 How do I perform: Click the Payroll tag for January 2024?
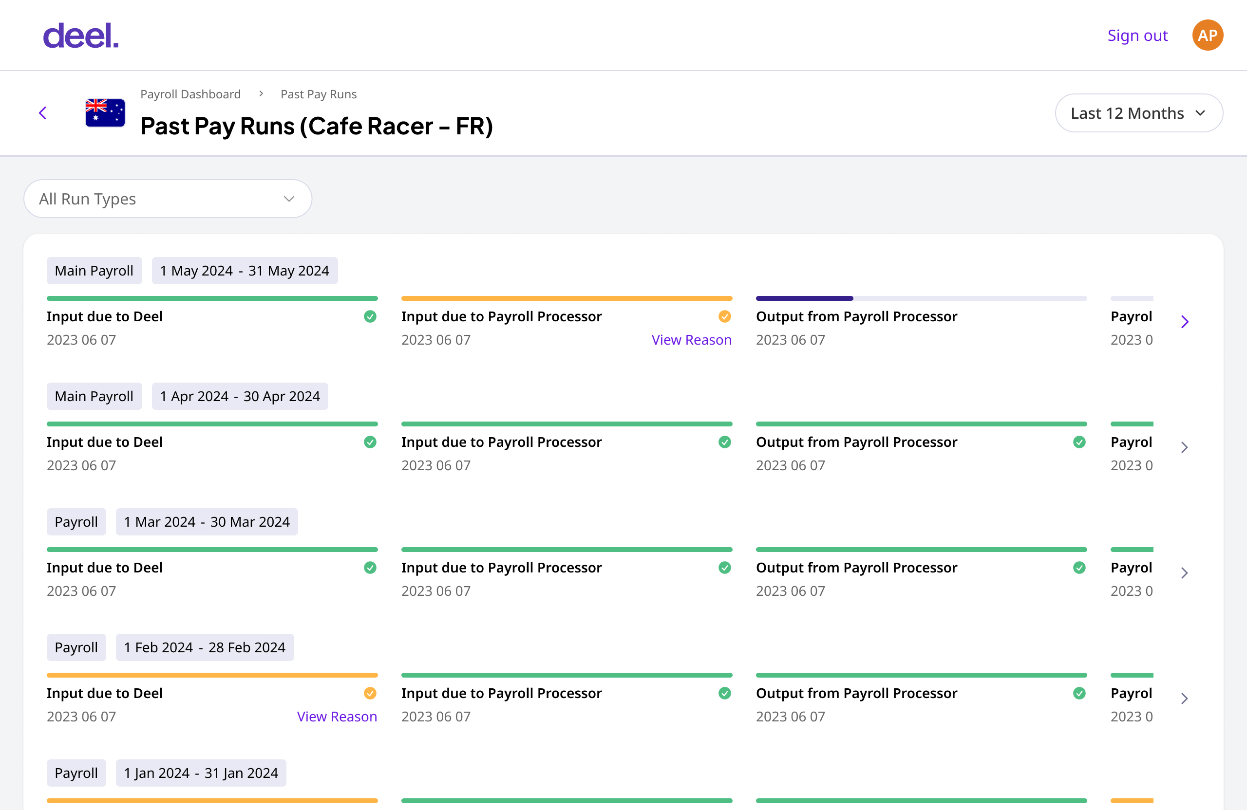pyautogui.click(x=76, y=773)
